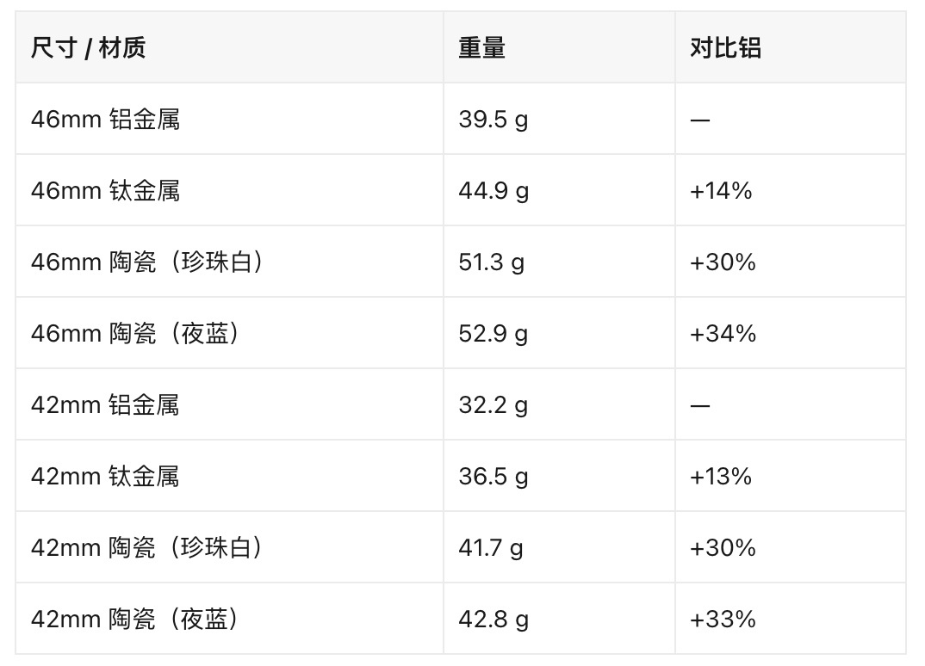The width and height of the screenshot is (925, 666).
Task: Click the +34% comparison cell
Action: [x=723, y=334]
